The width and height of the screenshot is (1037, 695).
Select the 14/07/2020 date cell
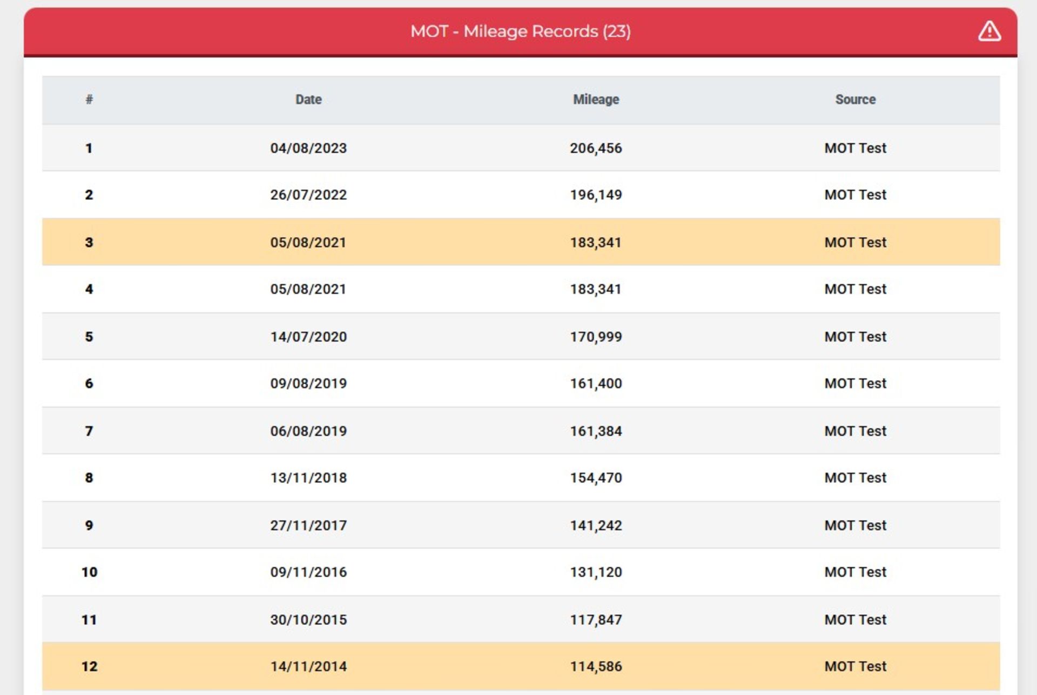308,337
